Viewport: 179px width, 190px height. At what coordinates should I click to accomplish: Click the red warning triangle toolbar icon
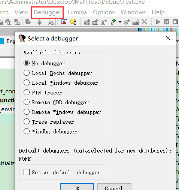tap(64, 22)
